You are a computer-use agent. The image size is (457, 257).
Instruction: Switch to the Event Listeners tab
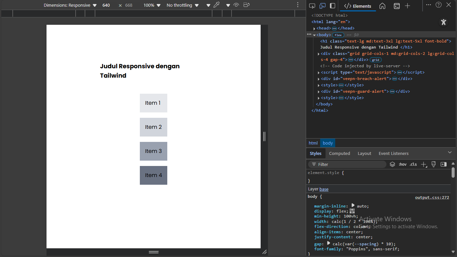[393, 153]
